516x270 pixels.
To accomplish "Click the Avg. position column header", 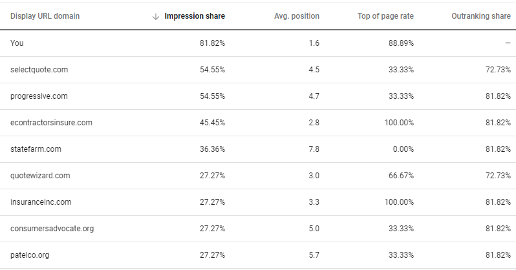I will pos(297,16).
